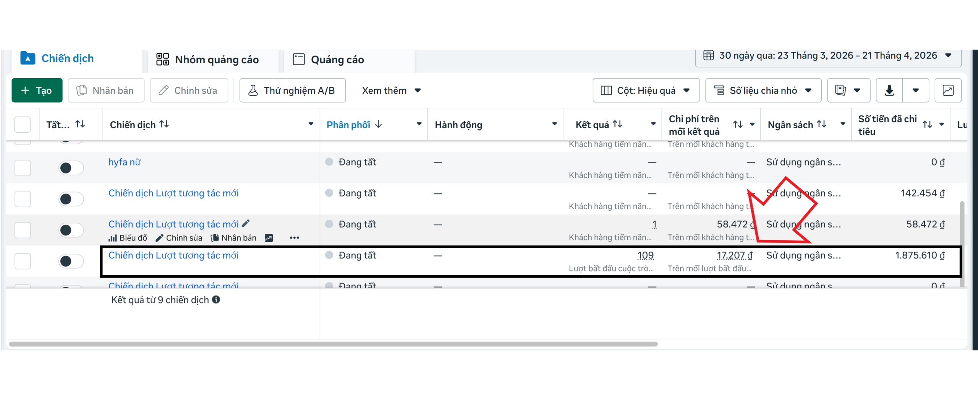Expand the Cột: Hiệu quả dropdown

coord(646,90)
